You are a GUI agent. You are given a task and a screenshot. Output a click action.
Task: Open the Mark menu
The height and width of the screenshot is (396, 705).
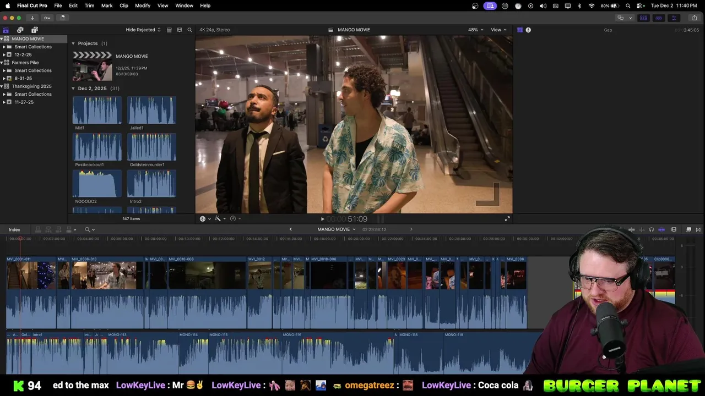pos(107,5)
